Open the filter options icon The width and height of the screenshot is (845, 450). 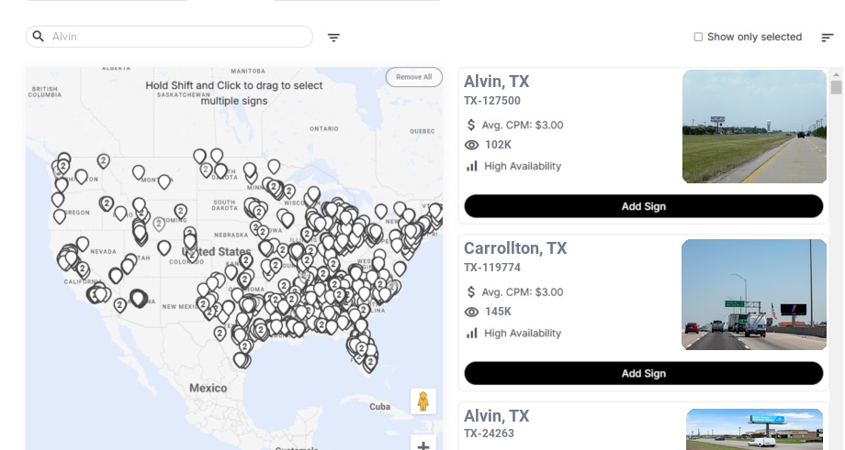(334, 38)
